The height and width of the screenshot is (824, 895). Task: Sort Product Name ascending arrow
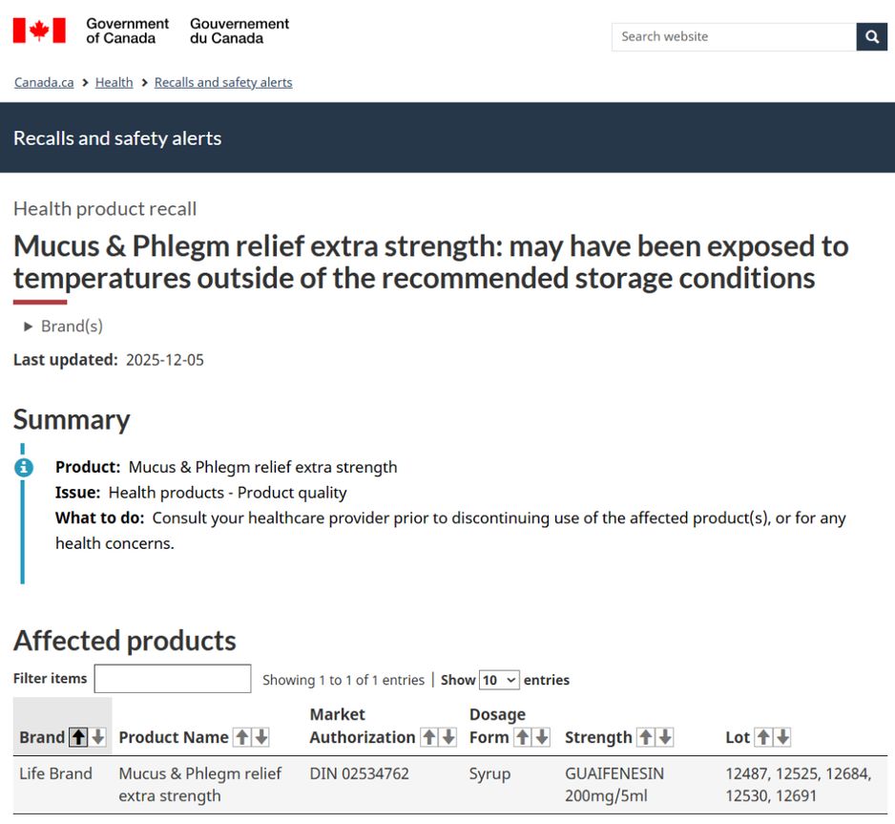coord(242,737)
